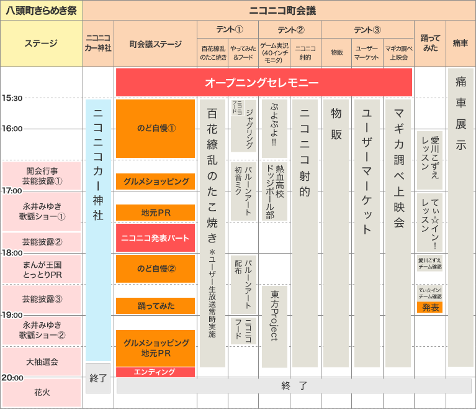Viewport: 476px width, 409px height.
Task: Click the 15:30 time label
Action: (x=12, y=98)
